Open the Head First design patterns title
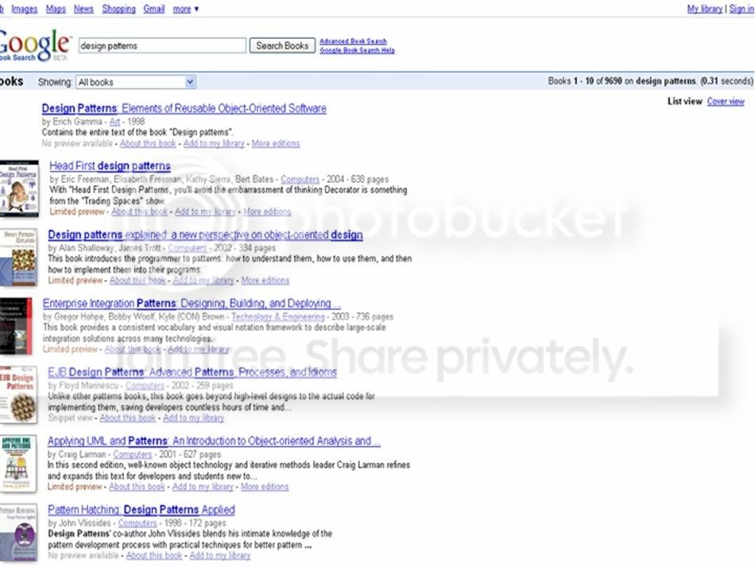The width and height of the screenshot is (755, 567). [110, 166]
